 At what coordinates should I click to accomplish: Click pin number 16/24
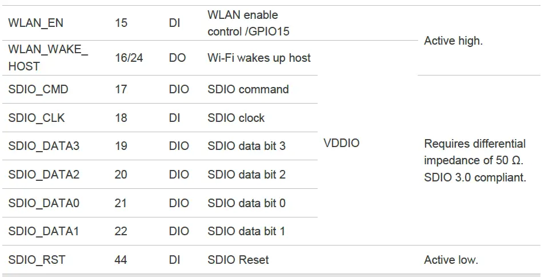click(x=129, y=58)
